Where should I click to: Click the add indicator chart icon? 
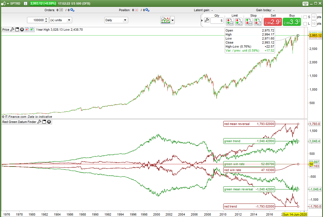click(x=166, y=20)
